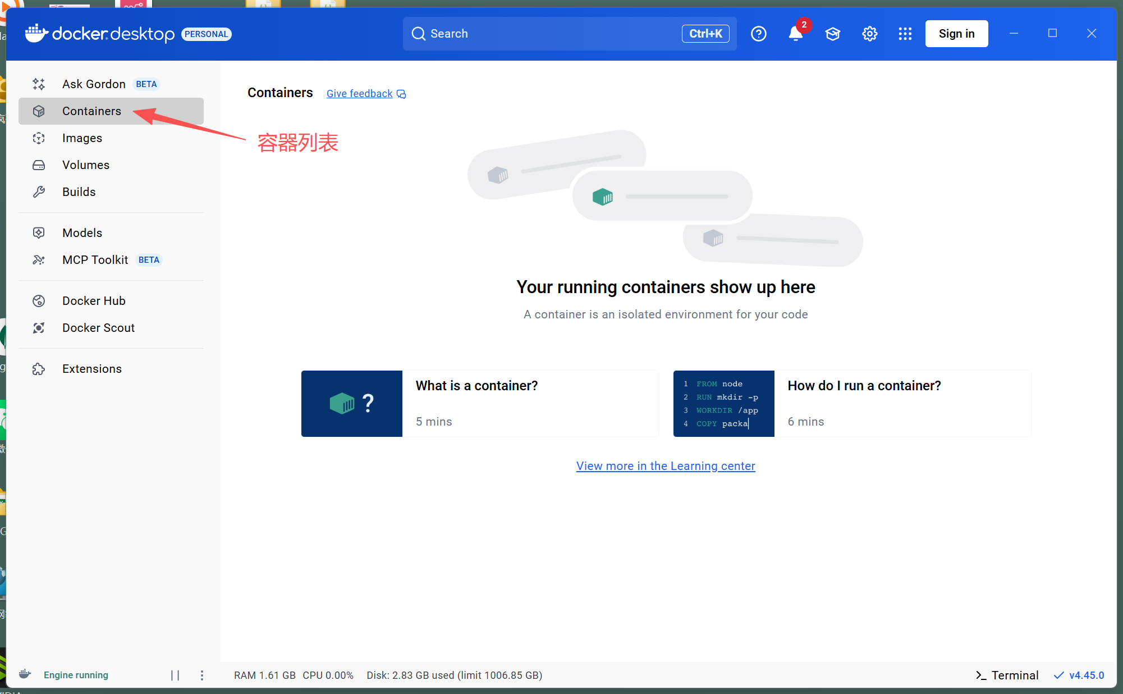View notifications by clicking the bell

(795, 34)
